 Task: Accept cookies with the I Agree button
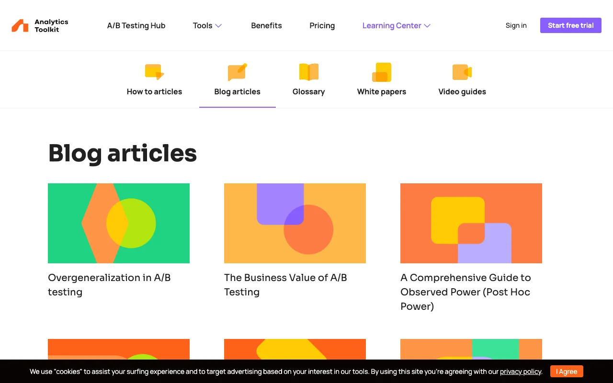(x=567, y=371)
